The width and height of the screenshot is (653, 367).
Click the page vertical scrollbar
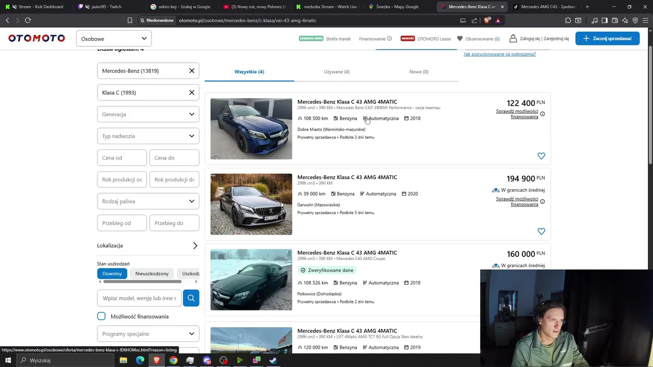(650, 104)
